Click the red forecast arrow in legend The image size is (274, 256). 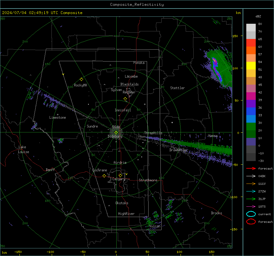click(x=251, y=168)
